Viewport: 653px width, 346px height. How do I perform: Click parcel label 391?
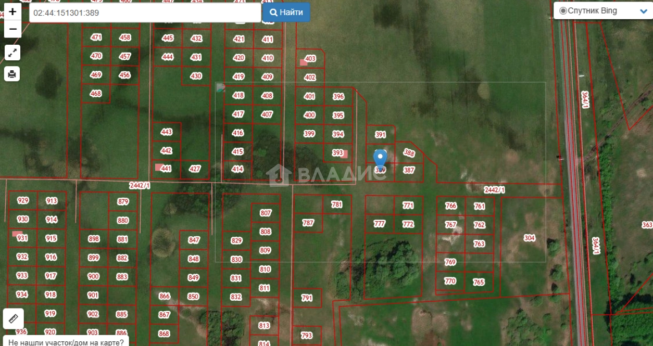click(381, 134)
